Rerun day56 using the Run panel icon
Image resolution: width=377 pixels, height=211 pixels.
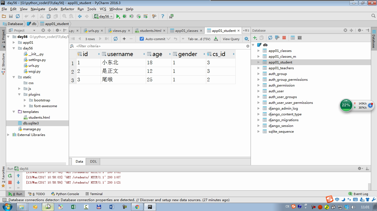coord(10,176)
